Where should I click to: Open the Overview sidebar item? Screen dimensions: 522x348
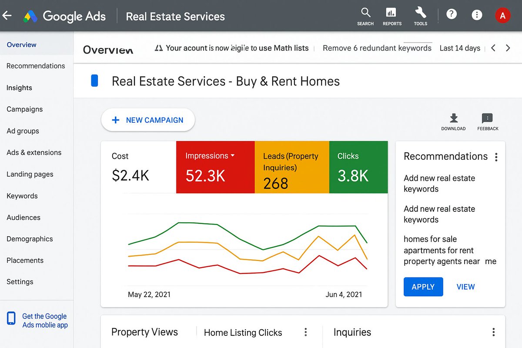(x=37, y=45)
